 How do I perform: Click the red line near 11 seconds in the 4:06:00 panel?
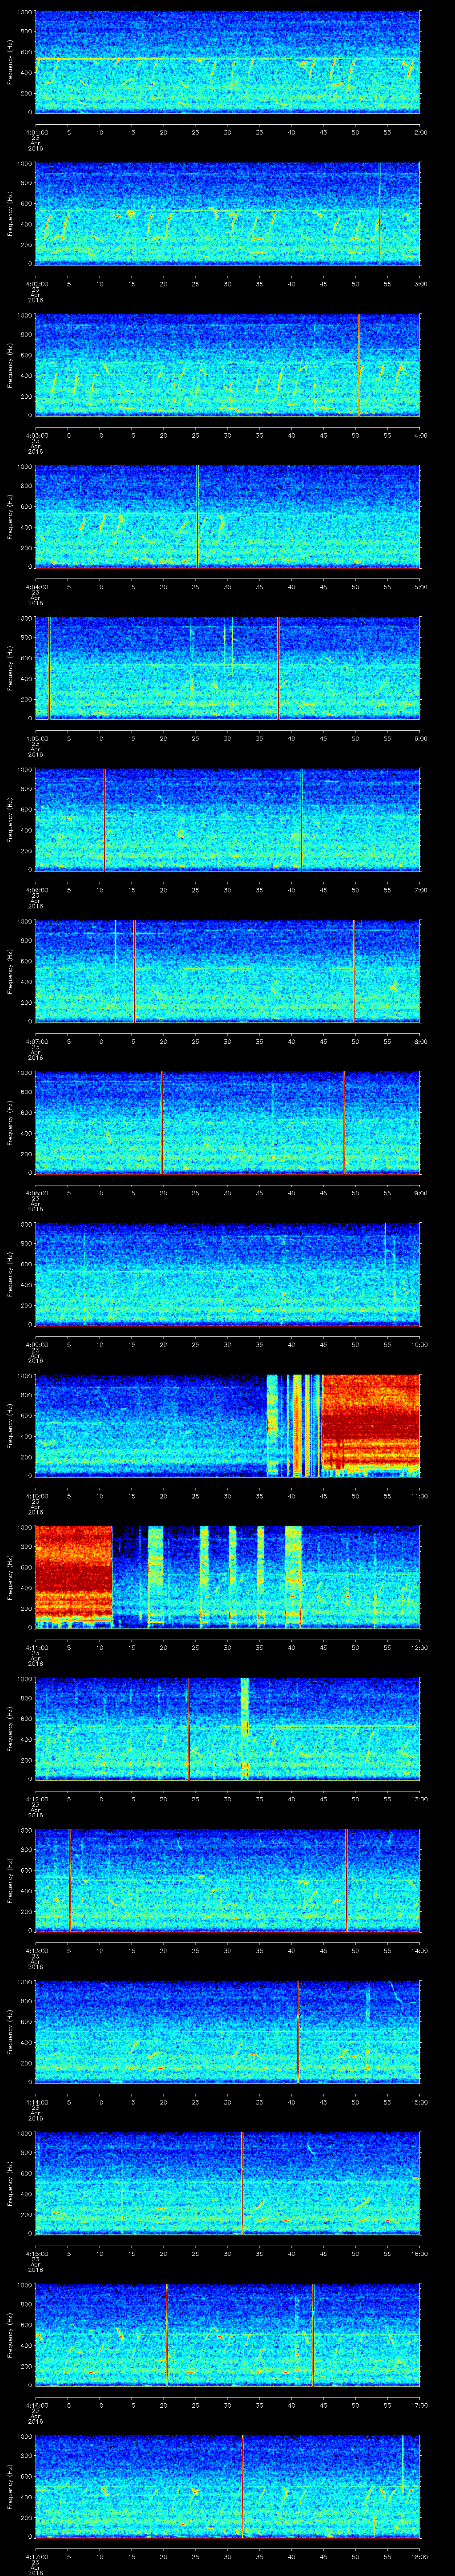coord(104,819)
